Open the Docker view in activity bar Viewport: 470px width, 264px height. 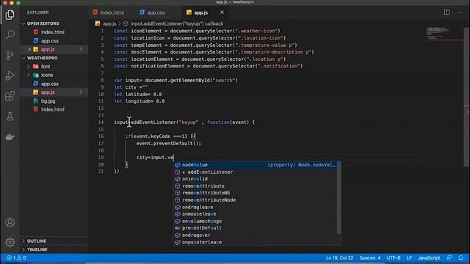[10, 137]
